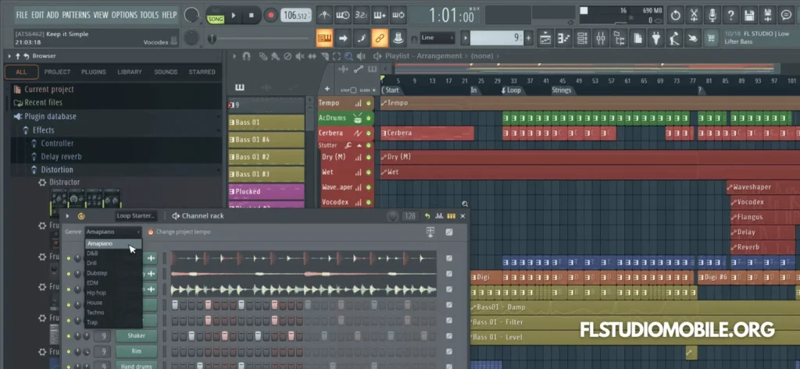The image size is (800, 369).
Task: Toggle the step editing mode icon
Action: click(361, 37)
